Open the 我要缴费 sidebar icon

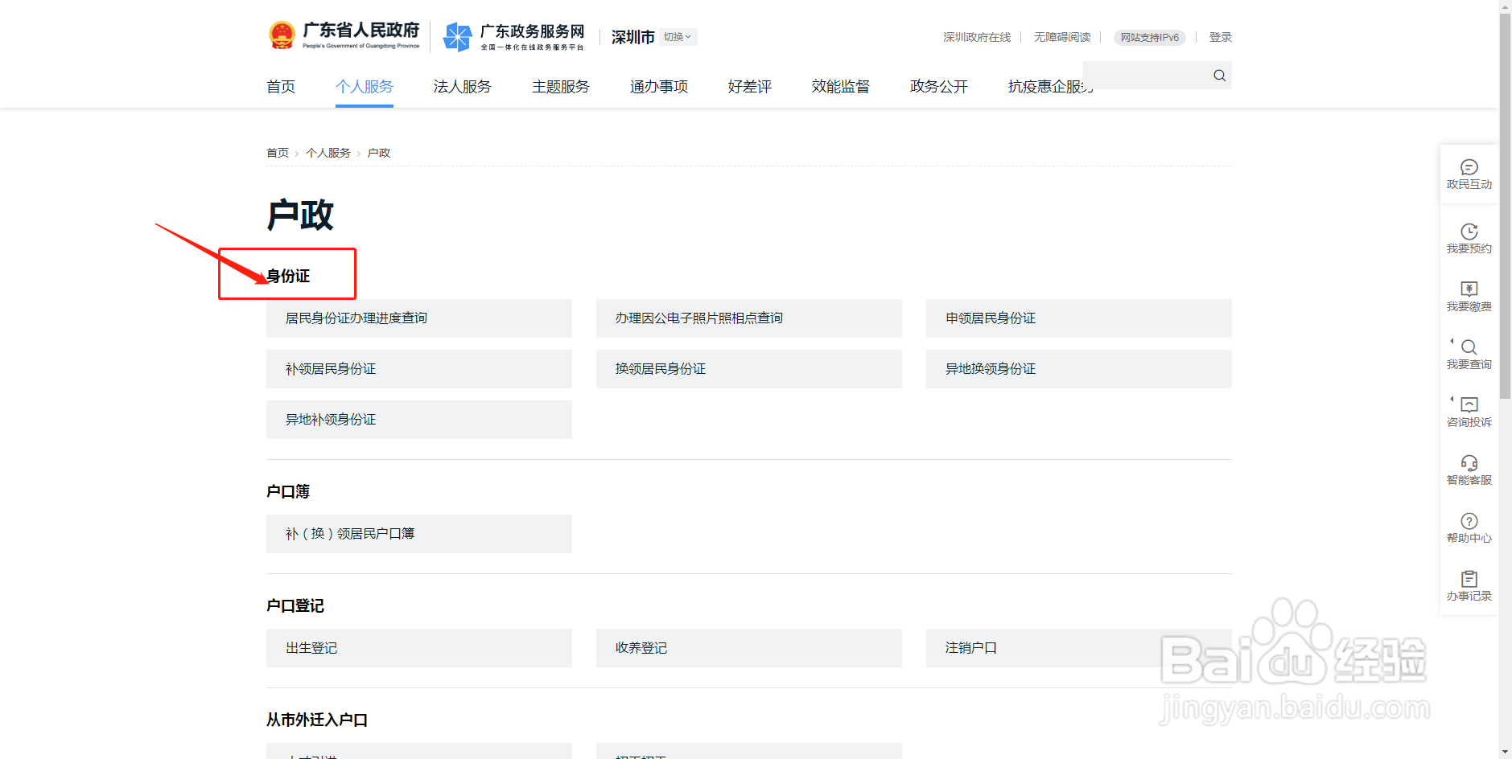pyautogui.click(x=1469, y=296)
